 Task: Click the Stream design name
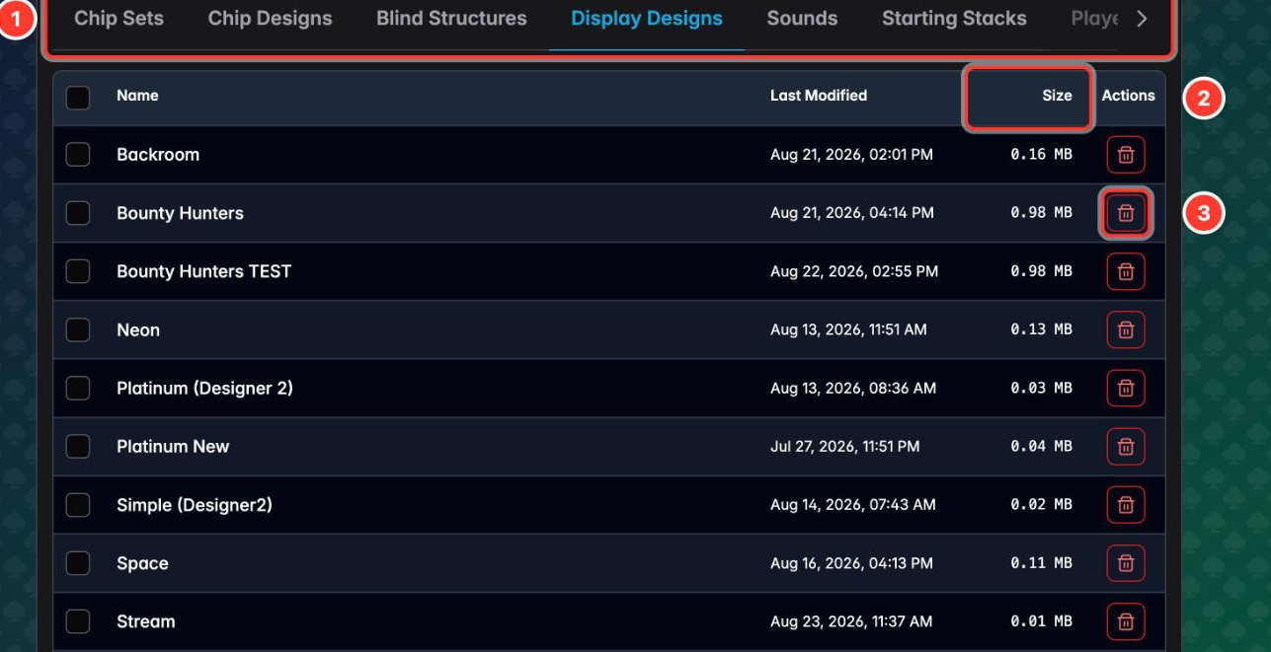pyautogui.click(x=146, y=621)
